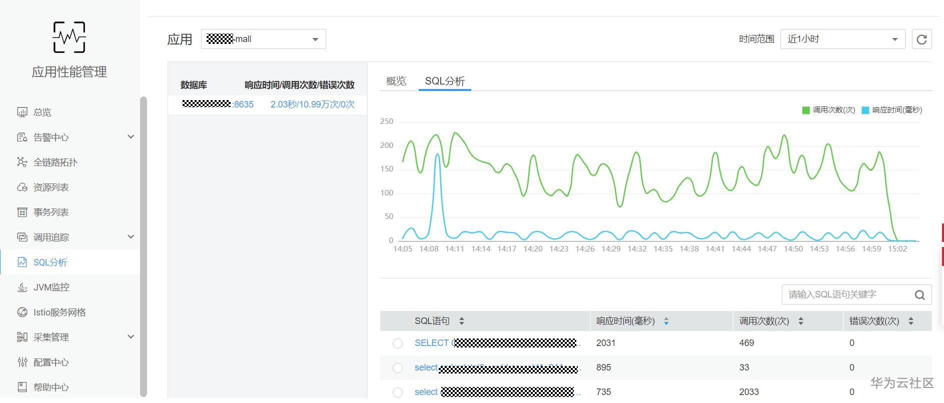Select the radio for the 2031 ms SQL row

coord(398,343)
